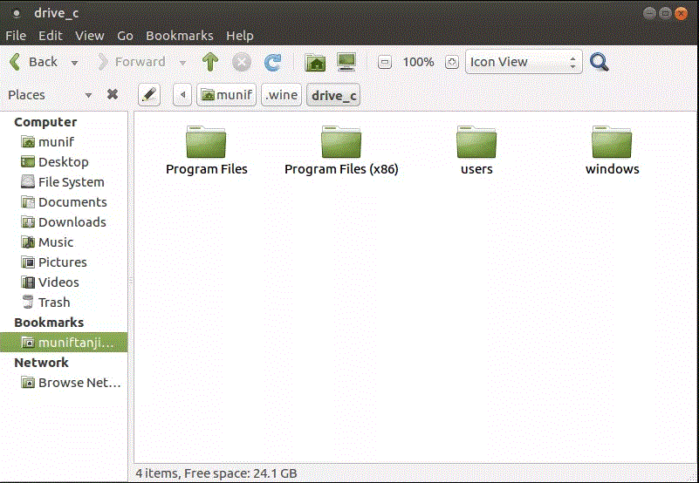Jump to .wine in the path bar

click(x=281, y=95)
